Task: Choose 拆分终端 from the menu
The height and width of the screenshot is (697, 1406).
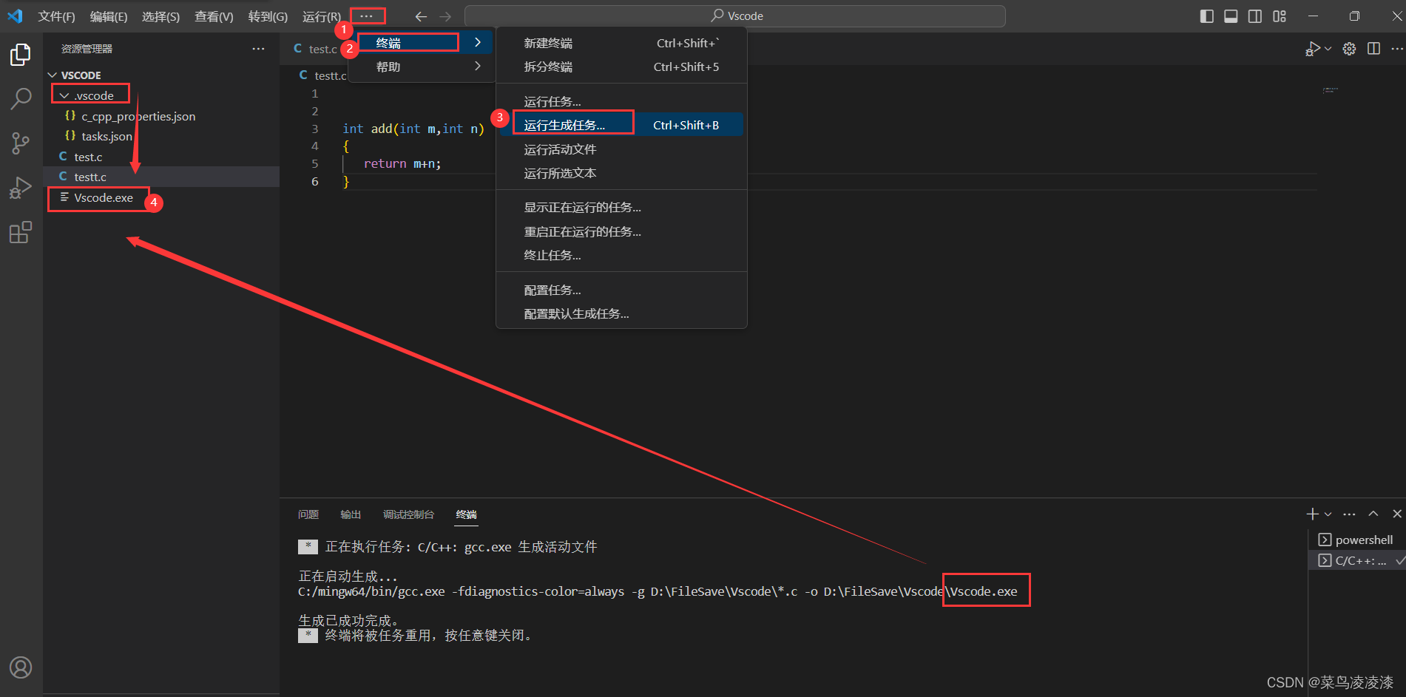Action: click(x=621, y=67)
